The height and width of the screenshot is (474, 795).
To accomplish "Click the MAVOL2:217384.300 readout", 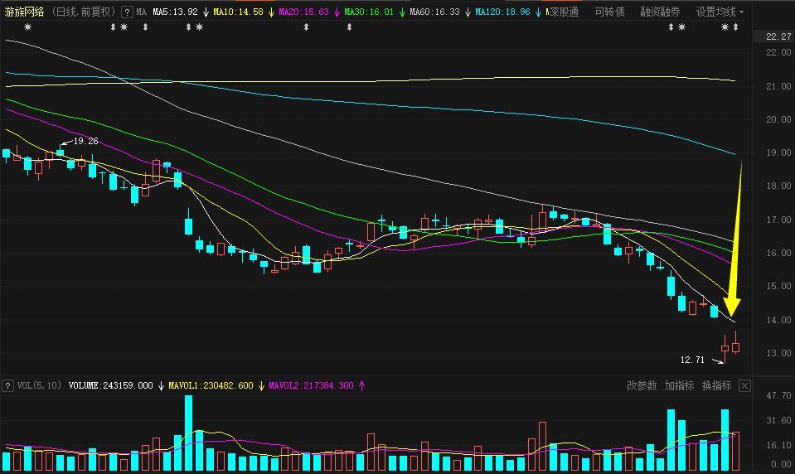I will click(311, 386).
